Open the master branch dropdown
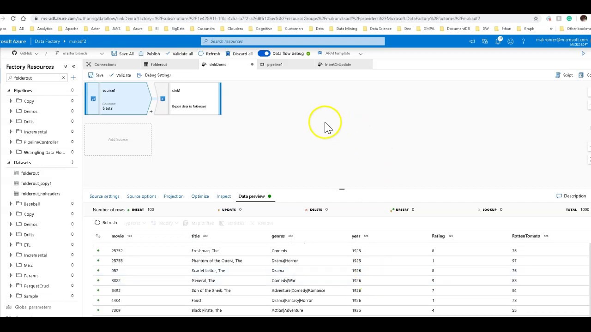The width and height of the screenshot is (591, 332). click(x=79, y=53)
